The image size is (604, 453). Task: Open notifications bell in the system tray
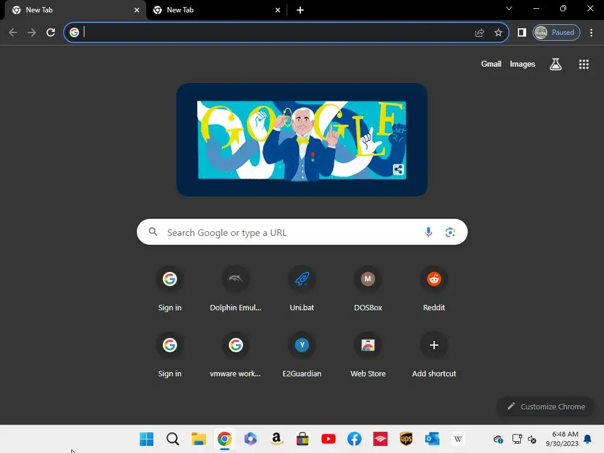pyautogui.click(x=587, y=439)
